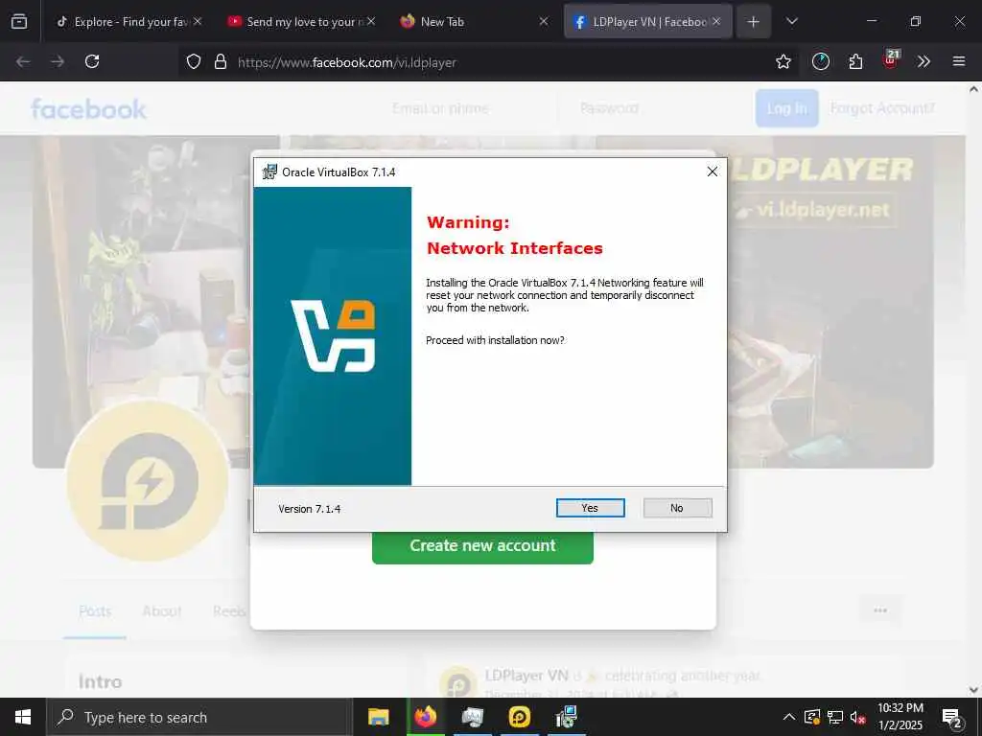Screen dimensions: 982x736
Task: Open the Extensions puzzle icon
Action: [x=855, y=61]
